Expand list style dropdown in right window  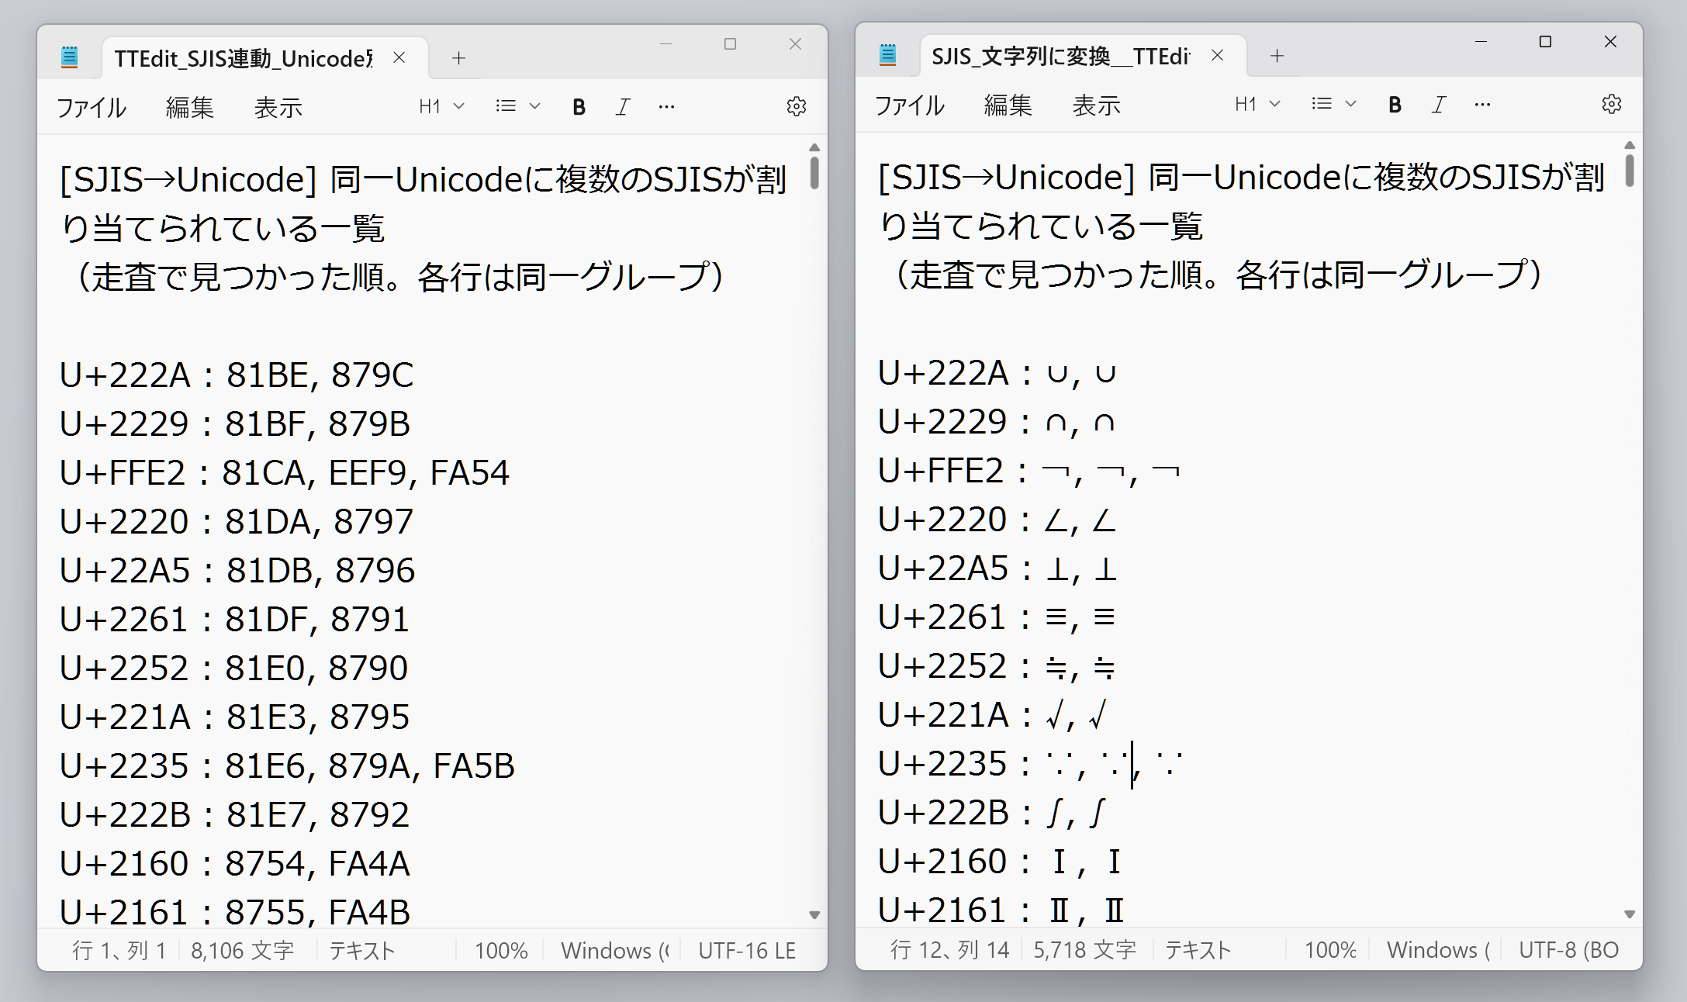pyautogui.click(x=1334, y=104)
